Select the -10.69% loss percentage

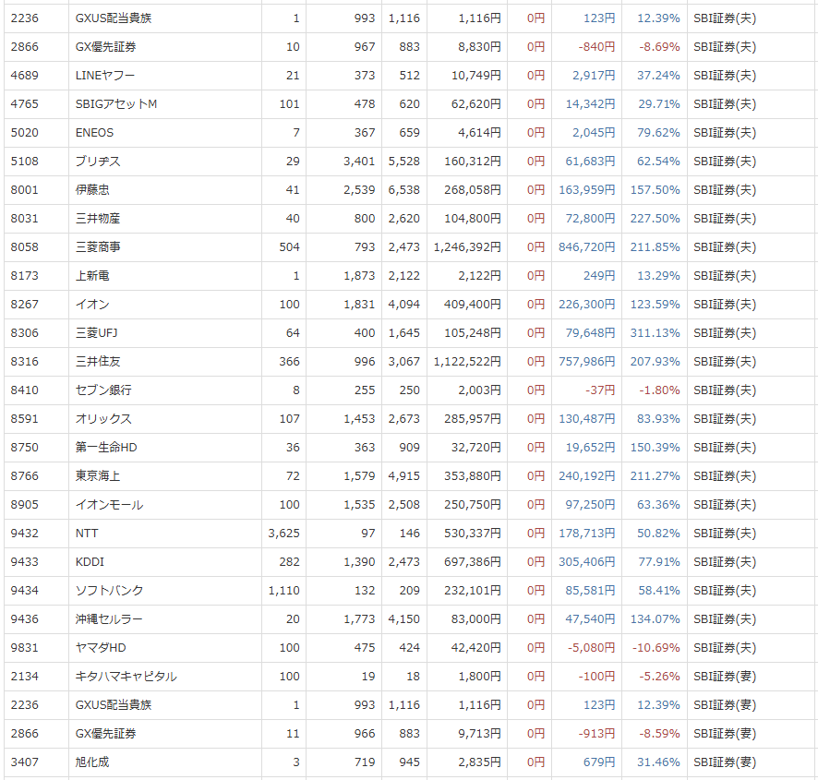click(x=656, y=647)
